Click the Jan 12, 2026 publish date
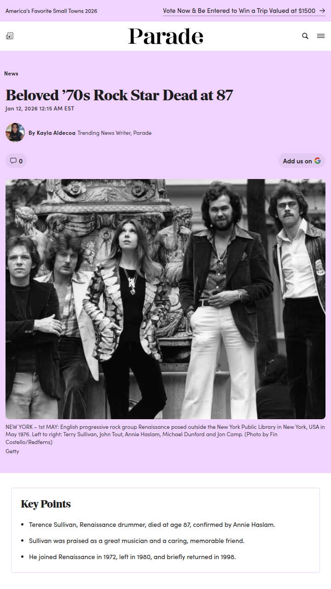 point(40,109)
